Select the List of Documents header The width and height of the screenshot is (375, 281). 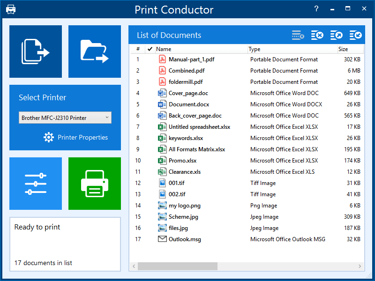(169, 35)
